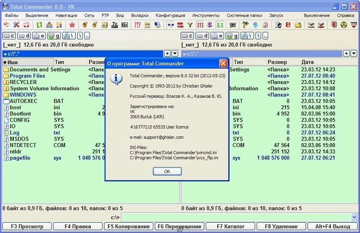Click the yellow folder toolbar icon

coord(298,25)
